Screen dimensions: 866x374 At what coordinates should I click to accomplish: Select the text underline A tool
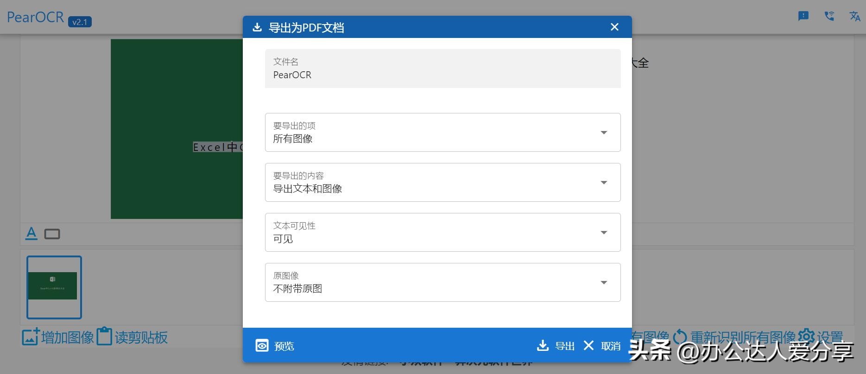tap(31, 233)
